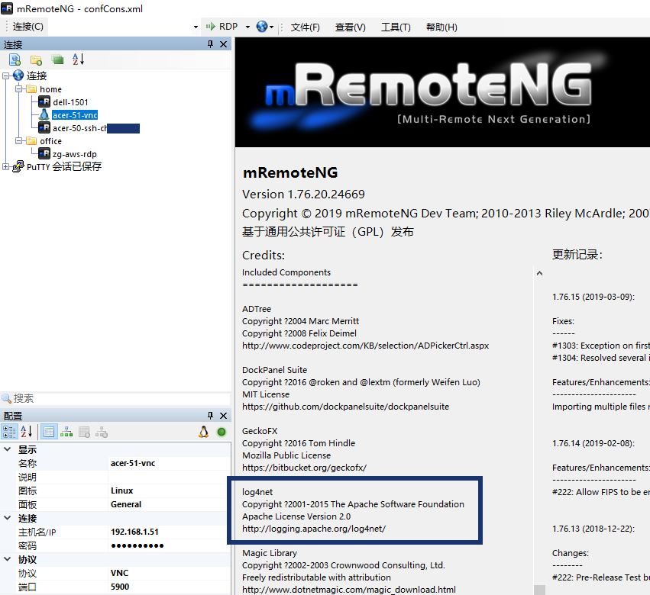Open the log4net Apache link
Viewport: 650px width, 595px height.
pos(314,529)
